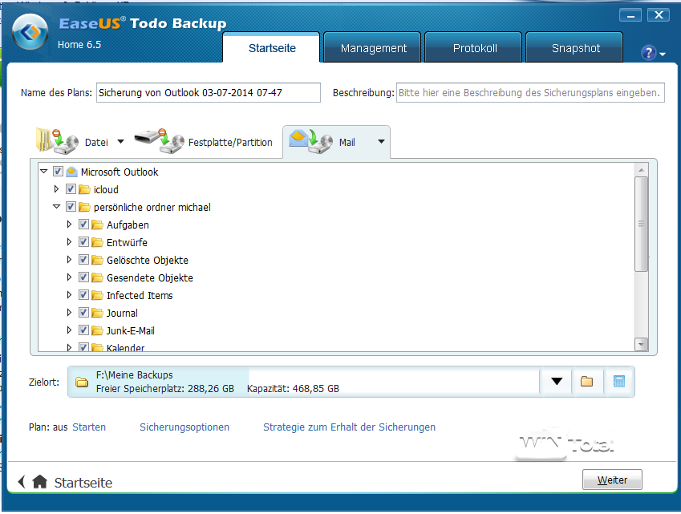This screenshot has height=514, width=681.
Task: Open the Datei dropdown arrow
Action: [x=121, y=141]
